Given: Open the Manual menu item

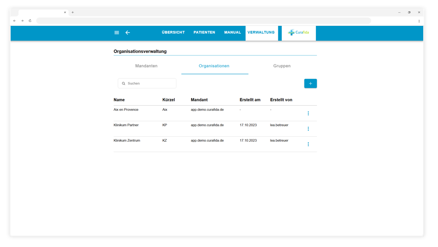Looking at the screenshot, I should (232, 32).
